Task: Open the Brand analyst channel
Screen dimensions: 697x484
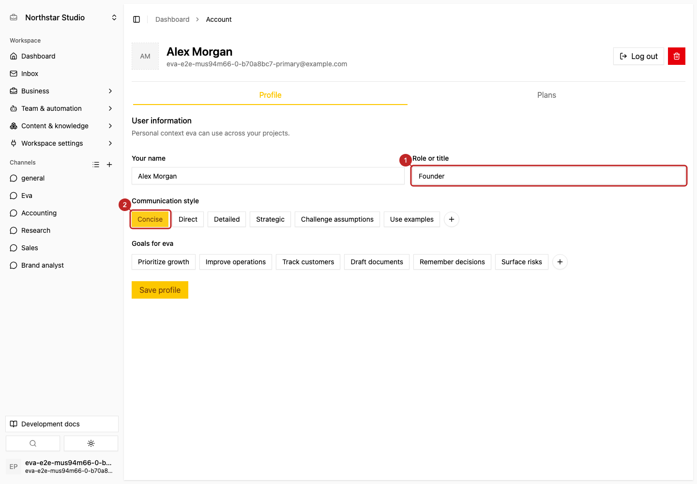Action: point(62,265)
